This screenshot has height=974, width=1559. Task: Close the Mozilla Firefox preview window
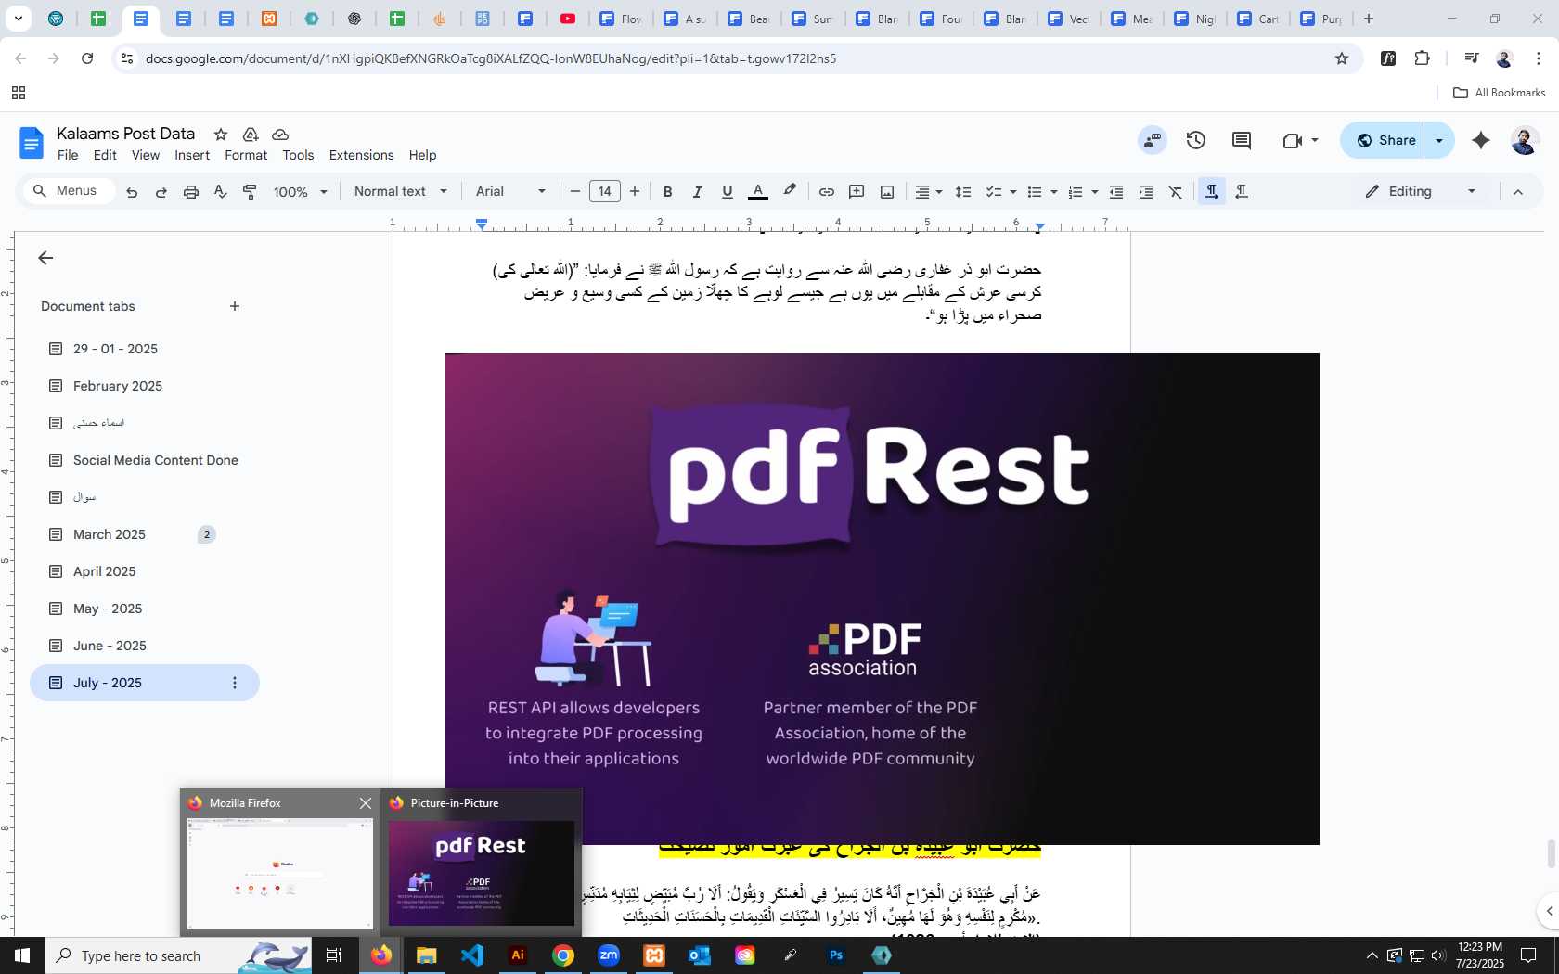(x=366, y=803)
